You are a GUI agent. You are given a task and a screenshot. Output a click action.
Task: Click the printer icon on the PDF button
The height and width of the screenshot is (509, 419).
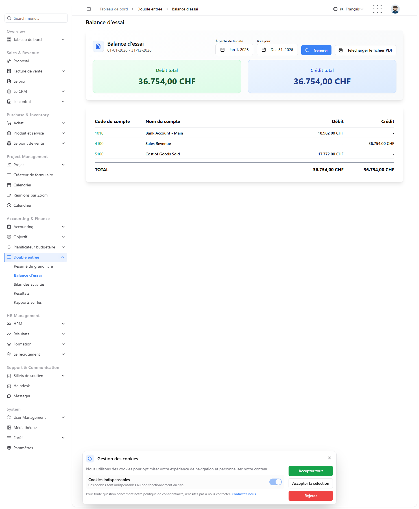pyautogui.click(x=341, y=50)
